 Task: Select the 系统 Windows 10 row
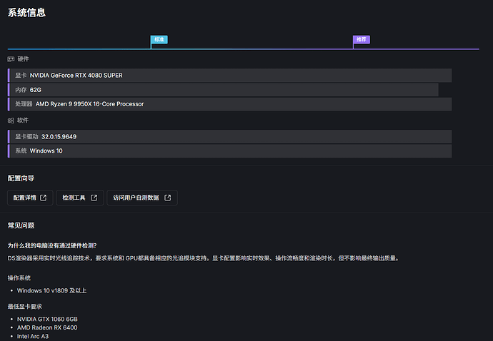coord(229,151)
